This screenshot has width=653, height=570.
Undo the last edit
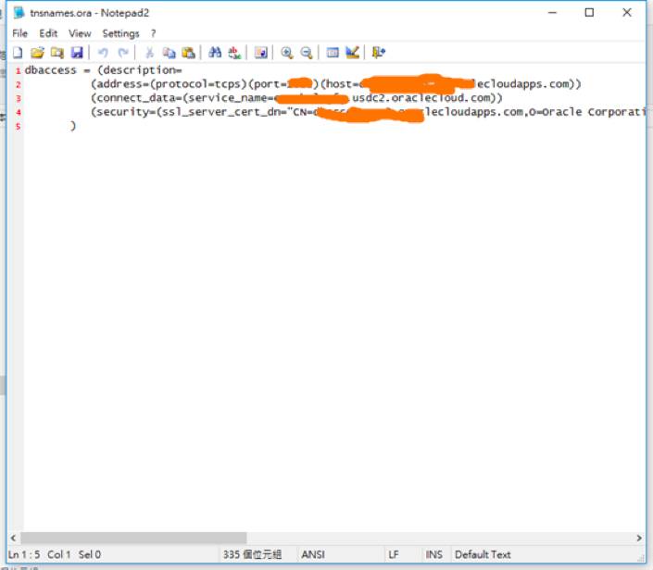[x=103, y=53]
